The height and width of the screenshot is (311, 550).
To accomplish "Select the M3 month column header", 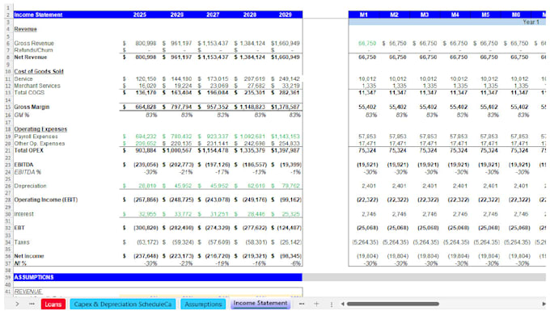I will click(x=425, y=15).
